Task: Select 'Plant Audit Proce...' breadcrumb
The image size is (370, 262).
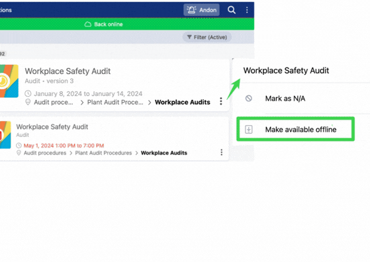Action: point(115,103)
